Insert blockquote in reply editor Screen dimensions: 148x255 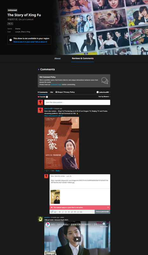coord(81,212)
